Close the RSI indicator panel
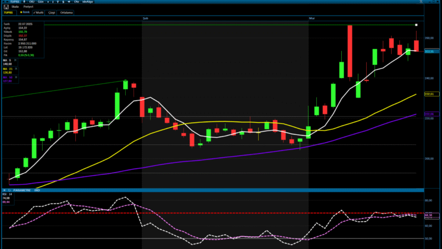The height and width of the screenshot is (249, 442). click(x=3, y=190)
